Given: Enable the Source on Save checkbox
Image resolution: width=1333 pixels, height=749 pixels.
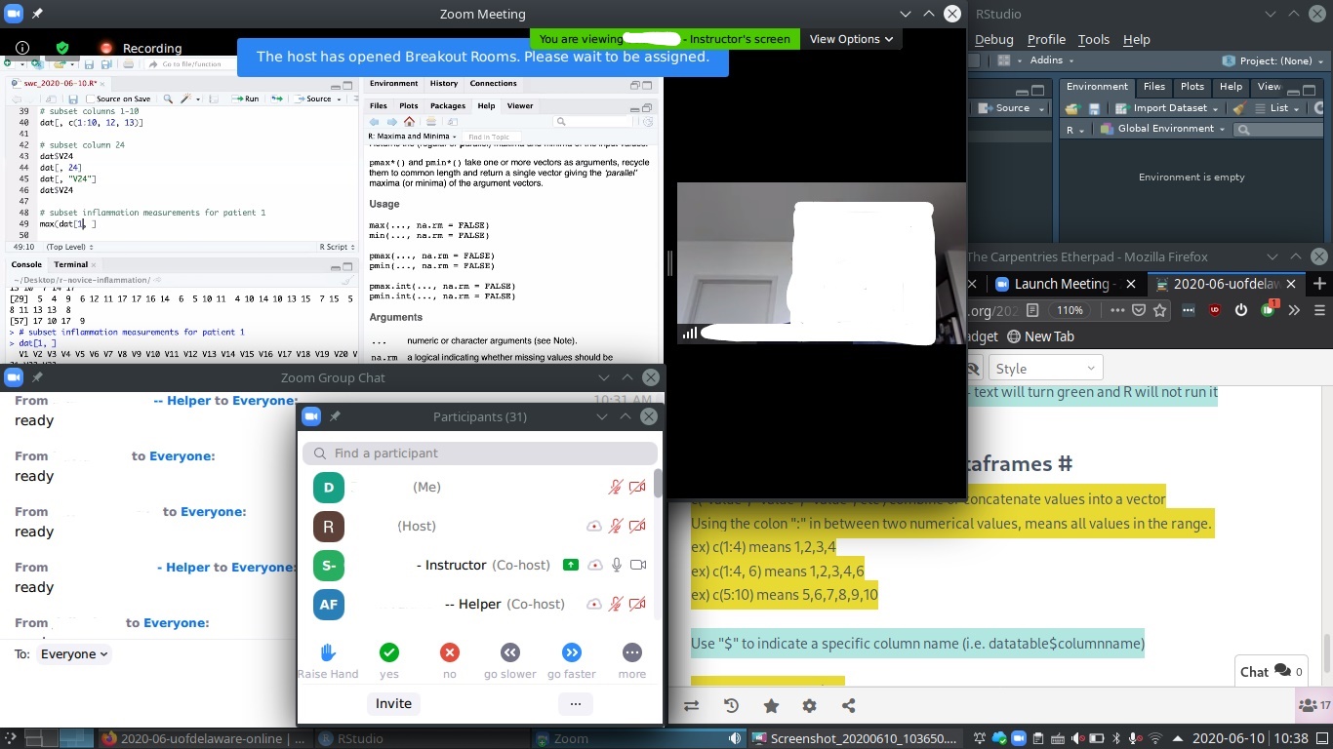Looking at the screenshot, I should [x=90, y=99].
